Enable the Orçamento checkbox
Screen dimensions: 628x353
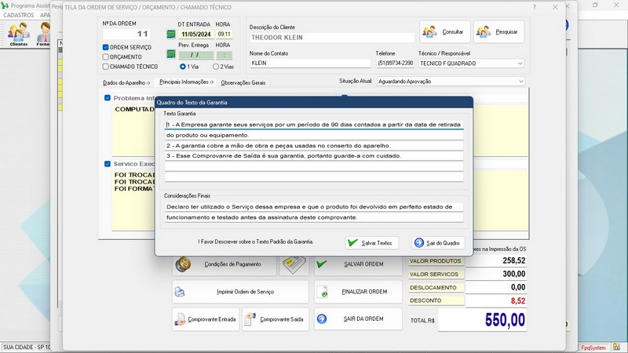coord(106,56)
